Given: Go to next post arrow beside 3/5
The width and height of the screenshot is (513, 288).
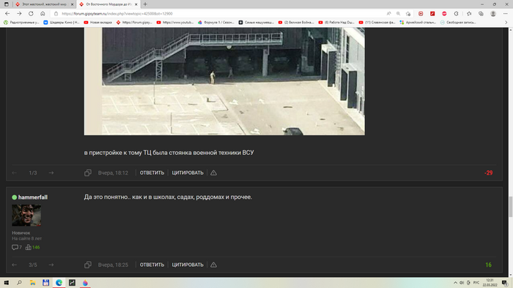Looking at the screenshot, I should click(51, 265).
